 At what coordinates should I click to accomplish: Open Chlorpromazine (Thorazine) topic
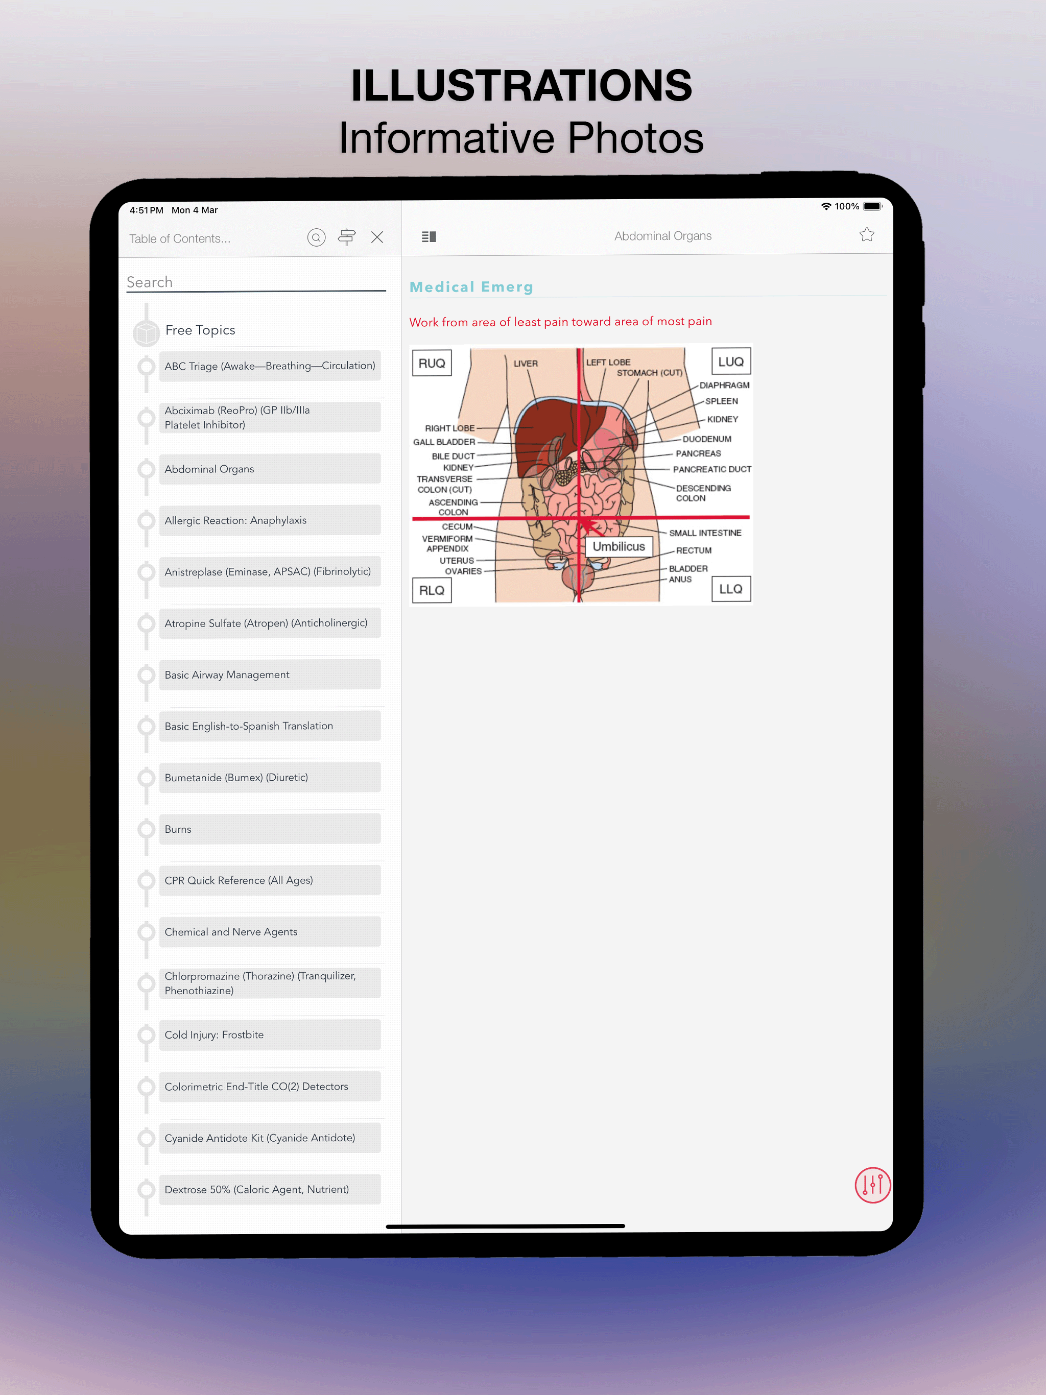click(x=270, y=983)
